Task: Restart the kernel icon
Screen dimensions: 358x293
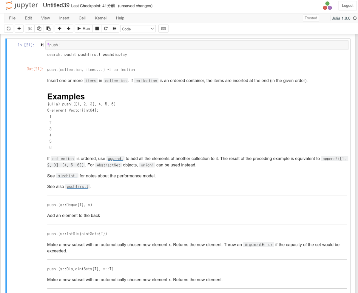Action: pyautogui.click(x=106, y=29)
